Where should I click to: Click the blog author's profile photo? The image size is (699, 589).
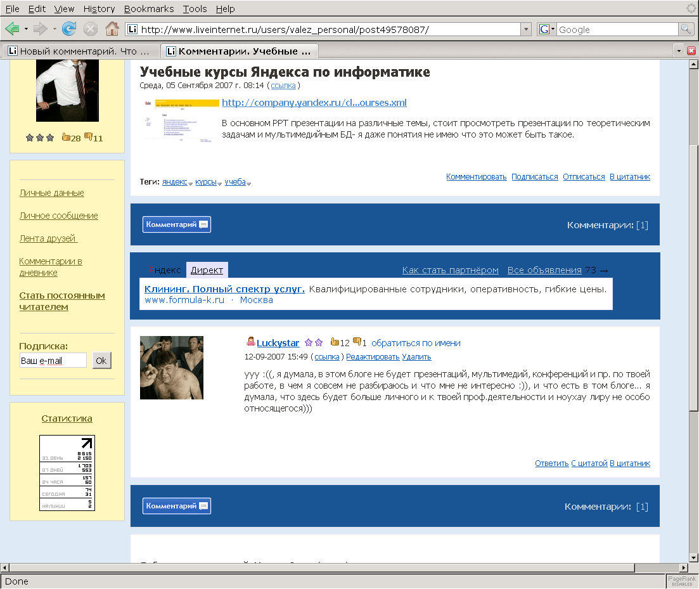[67, 91]
